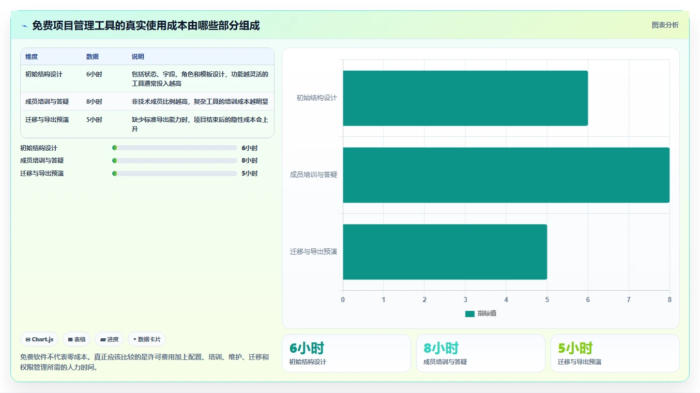Screen dimensions: 700x393
Task: Click the 迁移与导出预演 chart bar
Action: pyautogui.click(x=445, y=252)
